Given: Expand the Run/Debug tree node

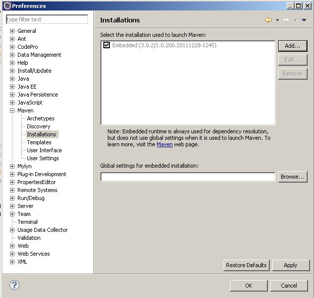Looking at the screenshot, I should pos(12,198).
